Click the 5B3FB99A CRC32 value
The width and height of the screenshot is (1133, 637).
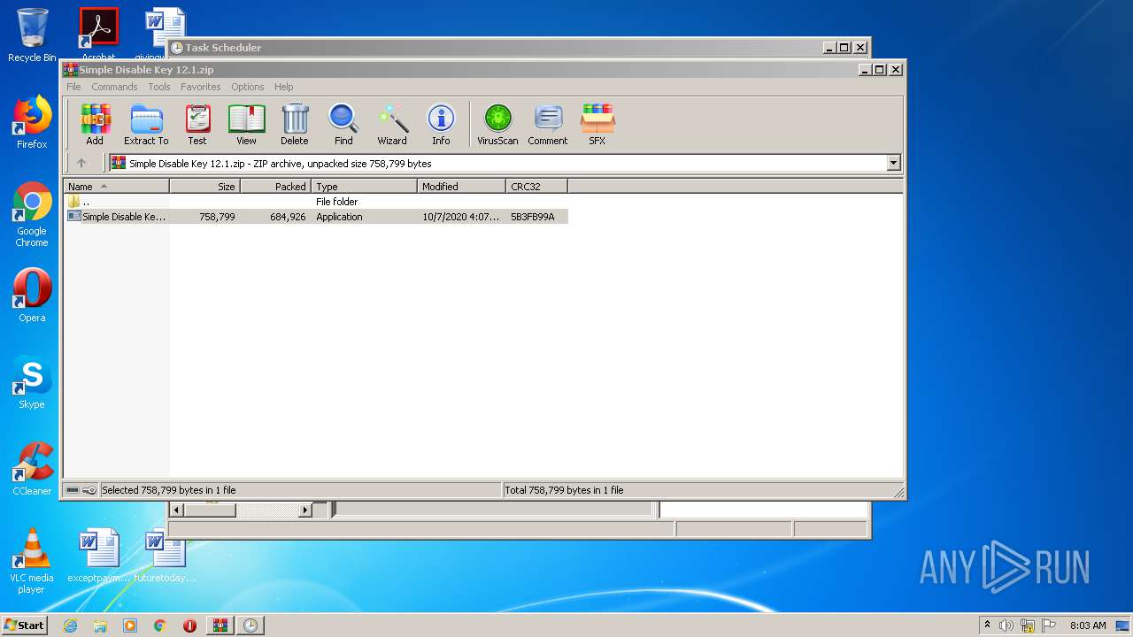(533, 217)
